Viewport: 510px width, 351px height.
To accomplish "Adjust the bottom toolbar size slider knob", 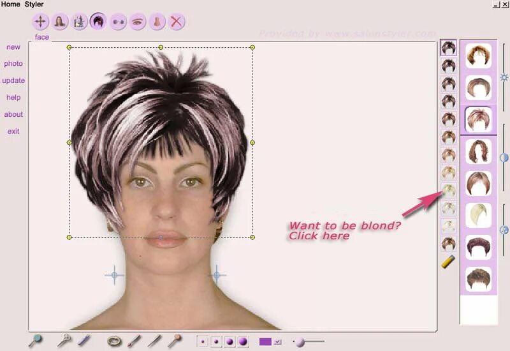I will point(300,342).
